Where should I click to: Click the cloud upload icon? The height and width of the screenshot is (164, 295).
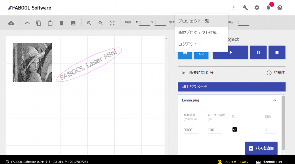[11, 23]
